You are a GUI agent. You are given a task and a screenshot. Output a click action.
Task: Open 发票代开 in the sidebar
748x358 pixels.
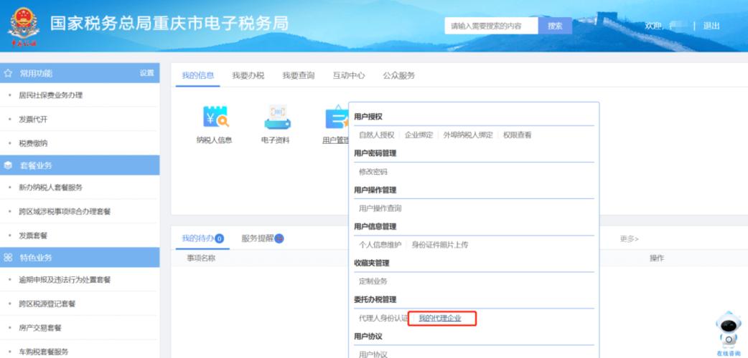[x=33, y=120]
